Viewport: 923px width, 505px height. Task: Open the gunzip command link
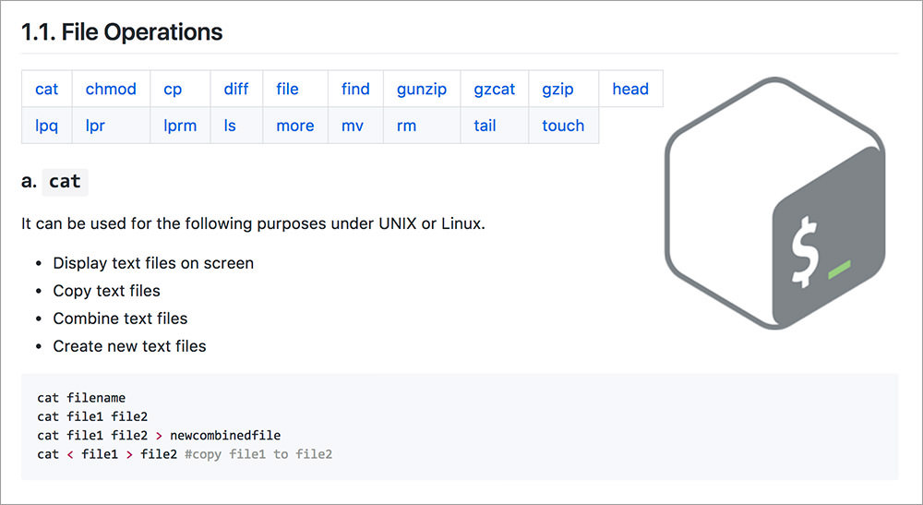click(x=422, y=90)
